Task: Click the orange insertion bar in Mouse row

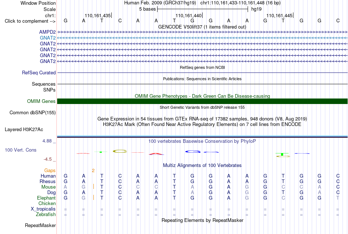Action: (x=93, y=187)
